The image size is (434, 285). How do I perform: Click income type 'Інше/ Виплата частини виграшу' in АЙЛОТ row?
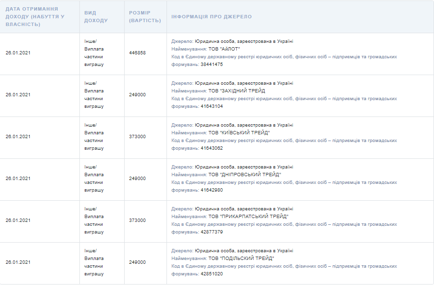[x=94, y=53]
